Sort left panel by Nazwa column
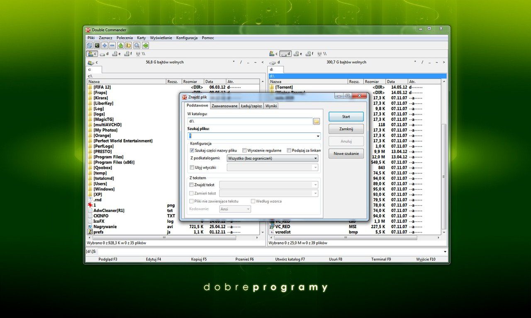531x318 pixels. tap(127, 82)
